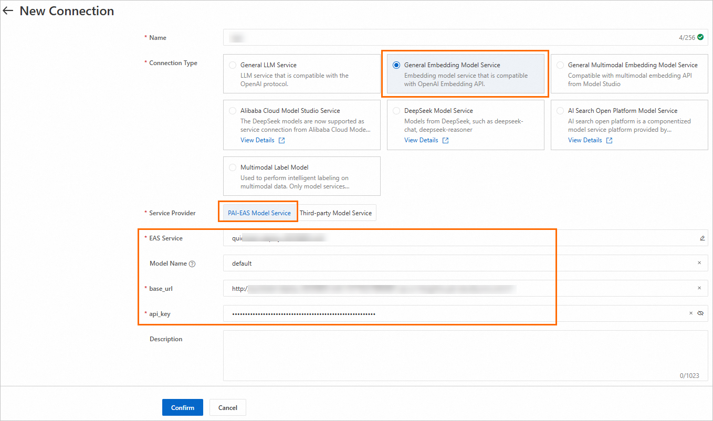713x421 pixels.
Task: Select General Multimodal Embedding Model Service option
Action: 560,65
